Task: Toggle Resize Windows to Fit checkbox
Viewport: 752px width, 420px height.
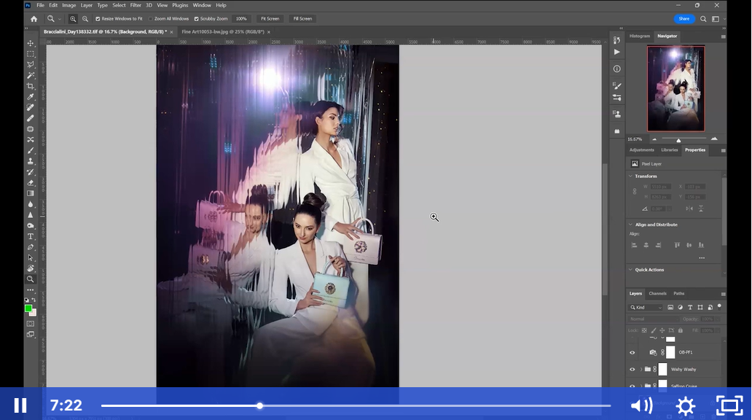Action: [x=98, y=19]
